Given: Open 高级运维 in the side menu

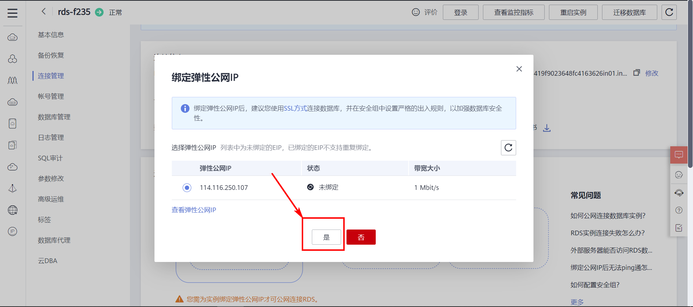Looking at the screenshot, I should (51, 199).
